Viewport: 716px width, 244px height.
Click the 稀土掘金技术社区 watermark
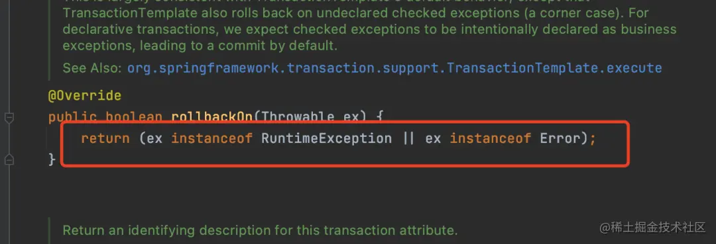tap(653, 227)
